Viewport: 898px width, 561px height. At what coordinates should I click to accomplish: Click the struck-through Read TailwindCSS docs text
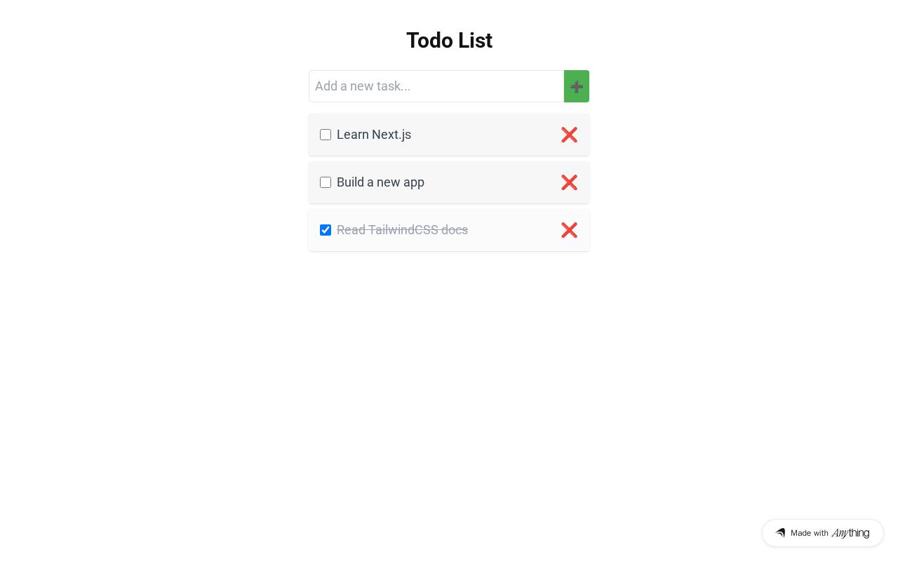pos(402,230)
